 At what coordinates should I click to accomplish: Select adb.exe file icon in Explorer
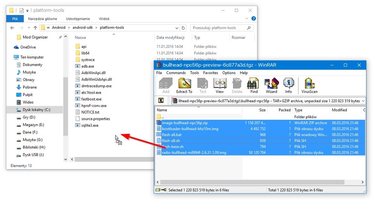pyautogui.click(x=78, y=66)
